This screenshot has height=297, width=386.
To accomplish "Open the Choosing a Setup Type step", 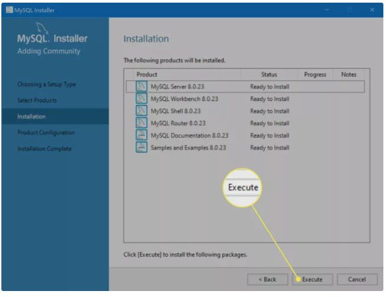I will pos(46,84).
